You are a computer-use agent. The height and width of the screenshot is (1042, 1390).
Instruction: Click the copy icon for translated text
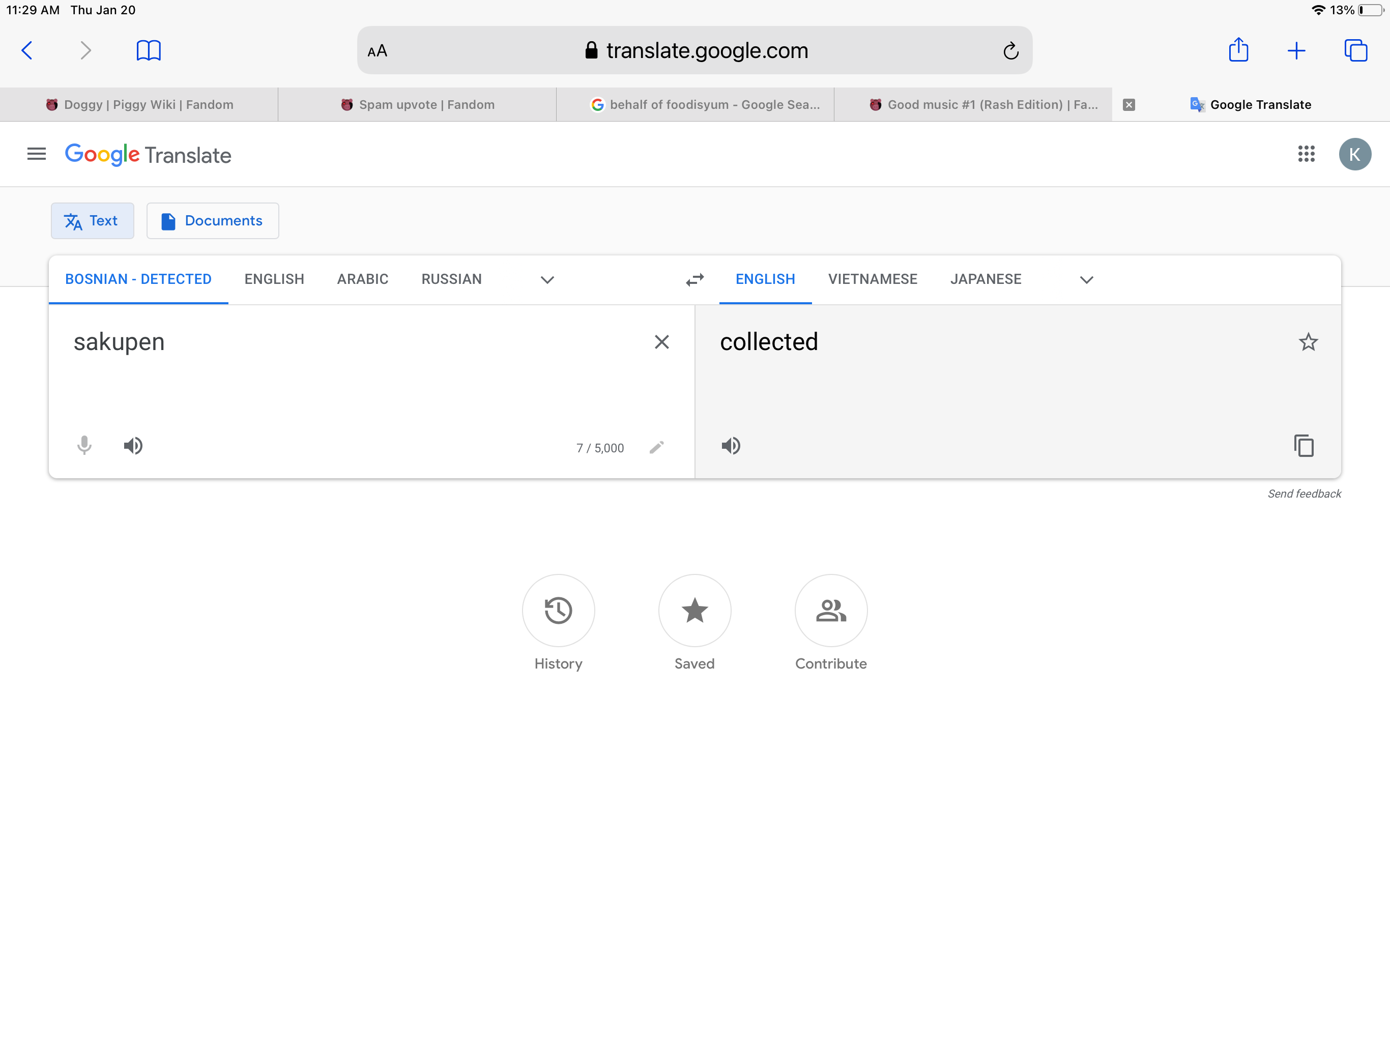[1304, 446]
